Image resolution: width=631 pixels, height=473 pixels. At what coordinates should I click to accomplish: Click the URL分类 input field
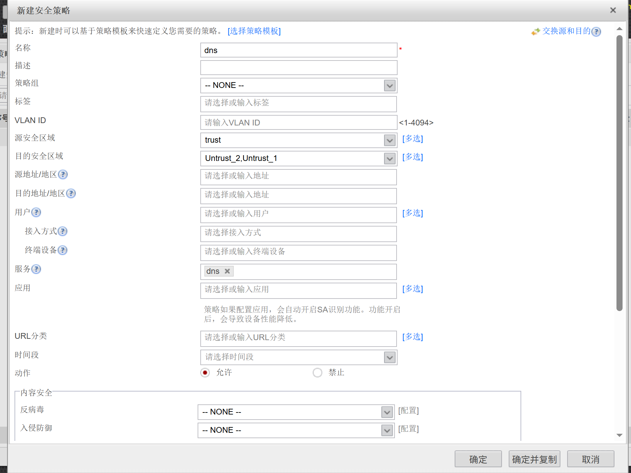coord(299,339)
